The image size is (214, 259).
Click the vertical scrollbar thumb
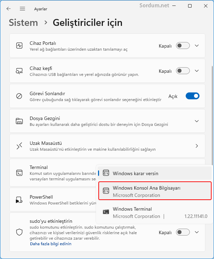coord(212,116)
